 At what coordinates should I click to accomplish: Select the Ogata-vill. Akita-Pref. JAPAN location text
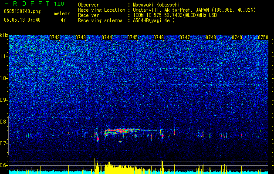click(194, 10)
